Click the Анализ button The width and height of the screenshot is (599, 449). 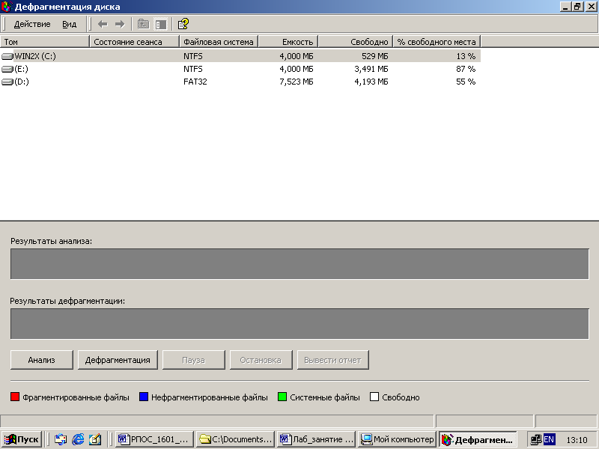coord(42,360)
